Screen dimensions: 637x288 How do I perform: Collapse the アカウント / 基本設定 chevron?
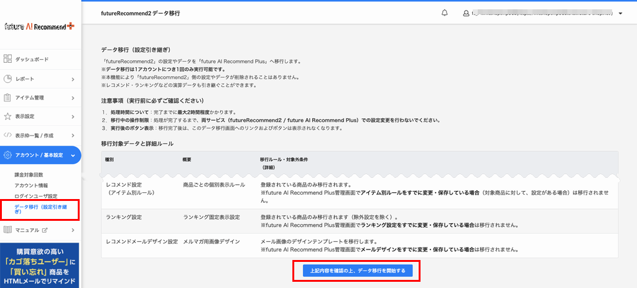73,155
